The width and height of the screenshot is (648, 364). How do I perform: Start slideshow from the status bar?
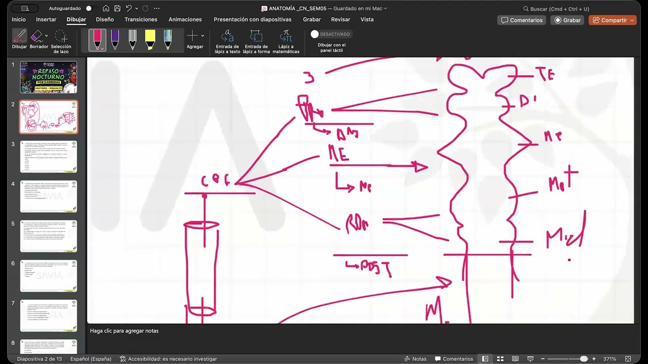[530, 359]
